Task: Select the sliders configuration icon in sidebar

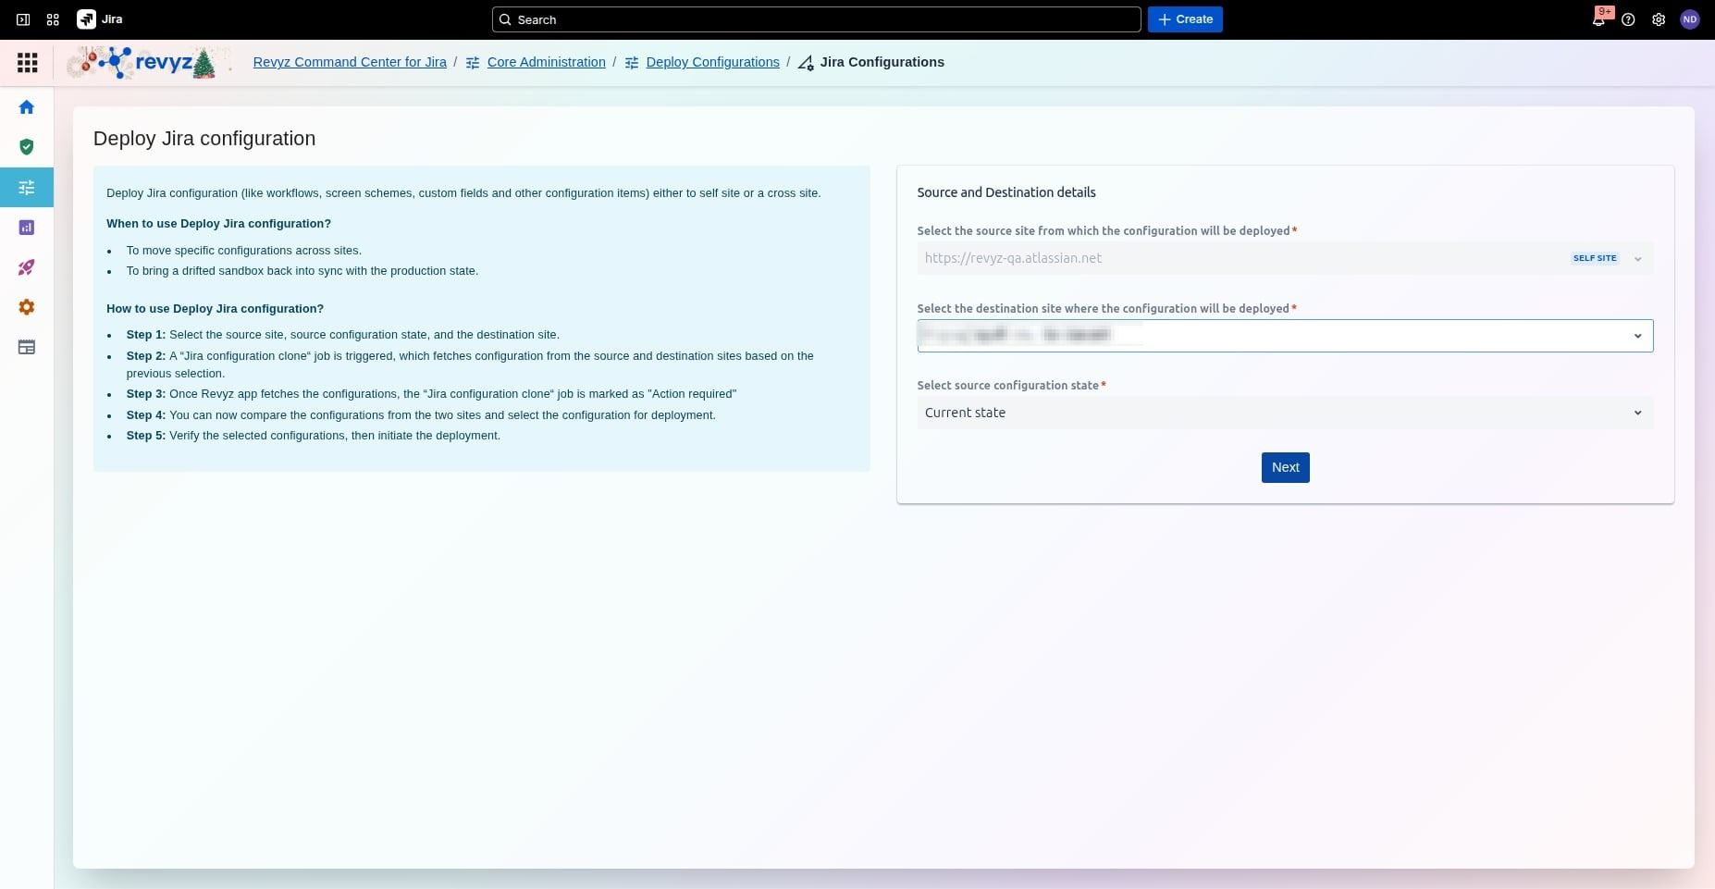Action: tap(27, 188)
